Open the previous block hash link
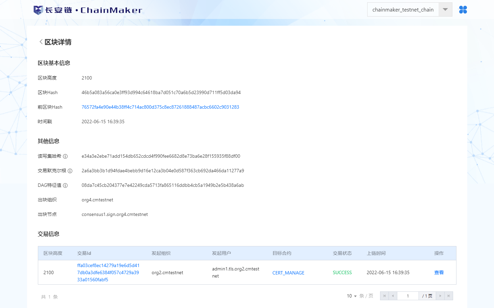 160,107
